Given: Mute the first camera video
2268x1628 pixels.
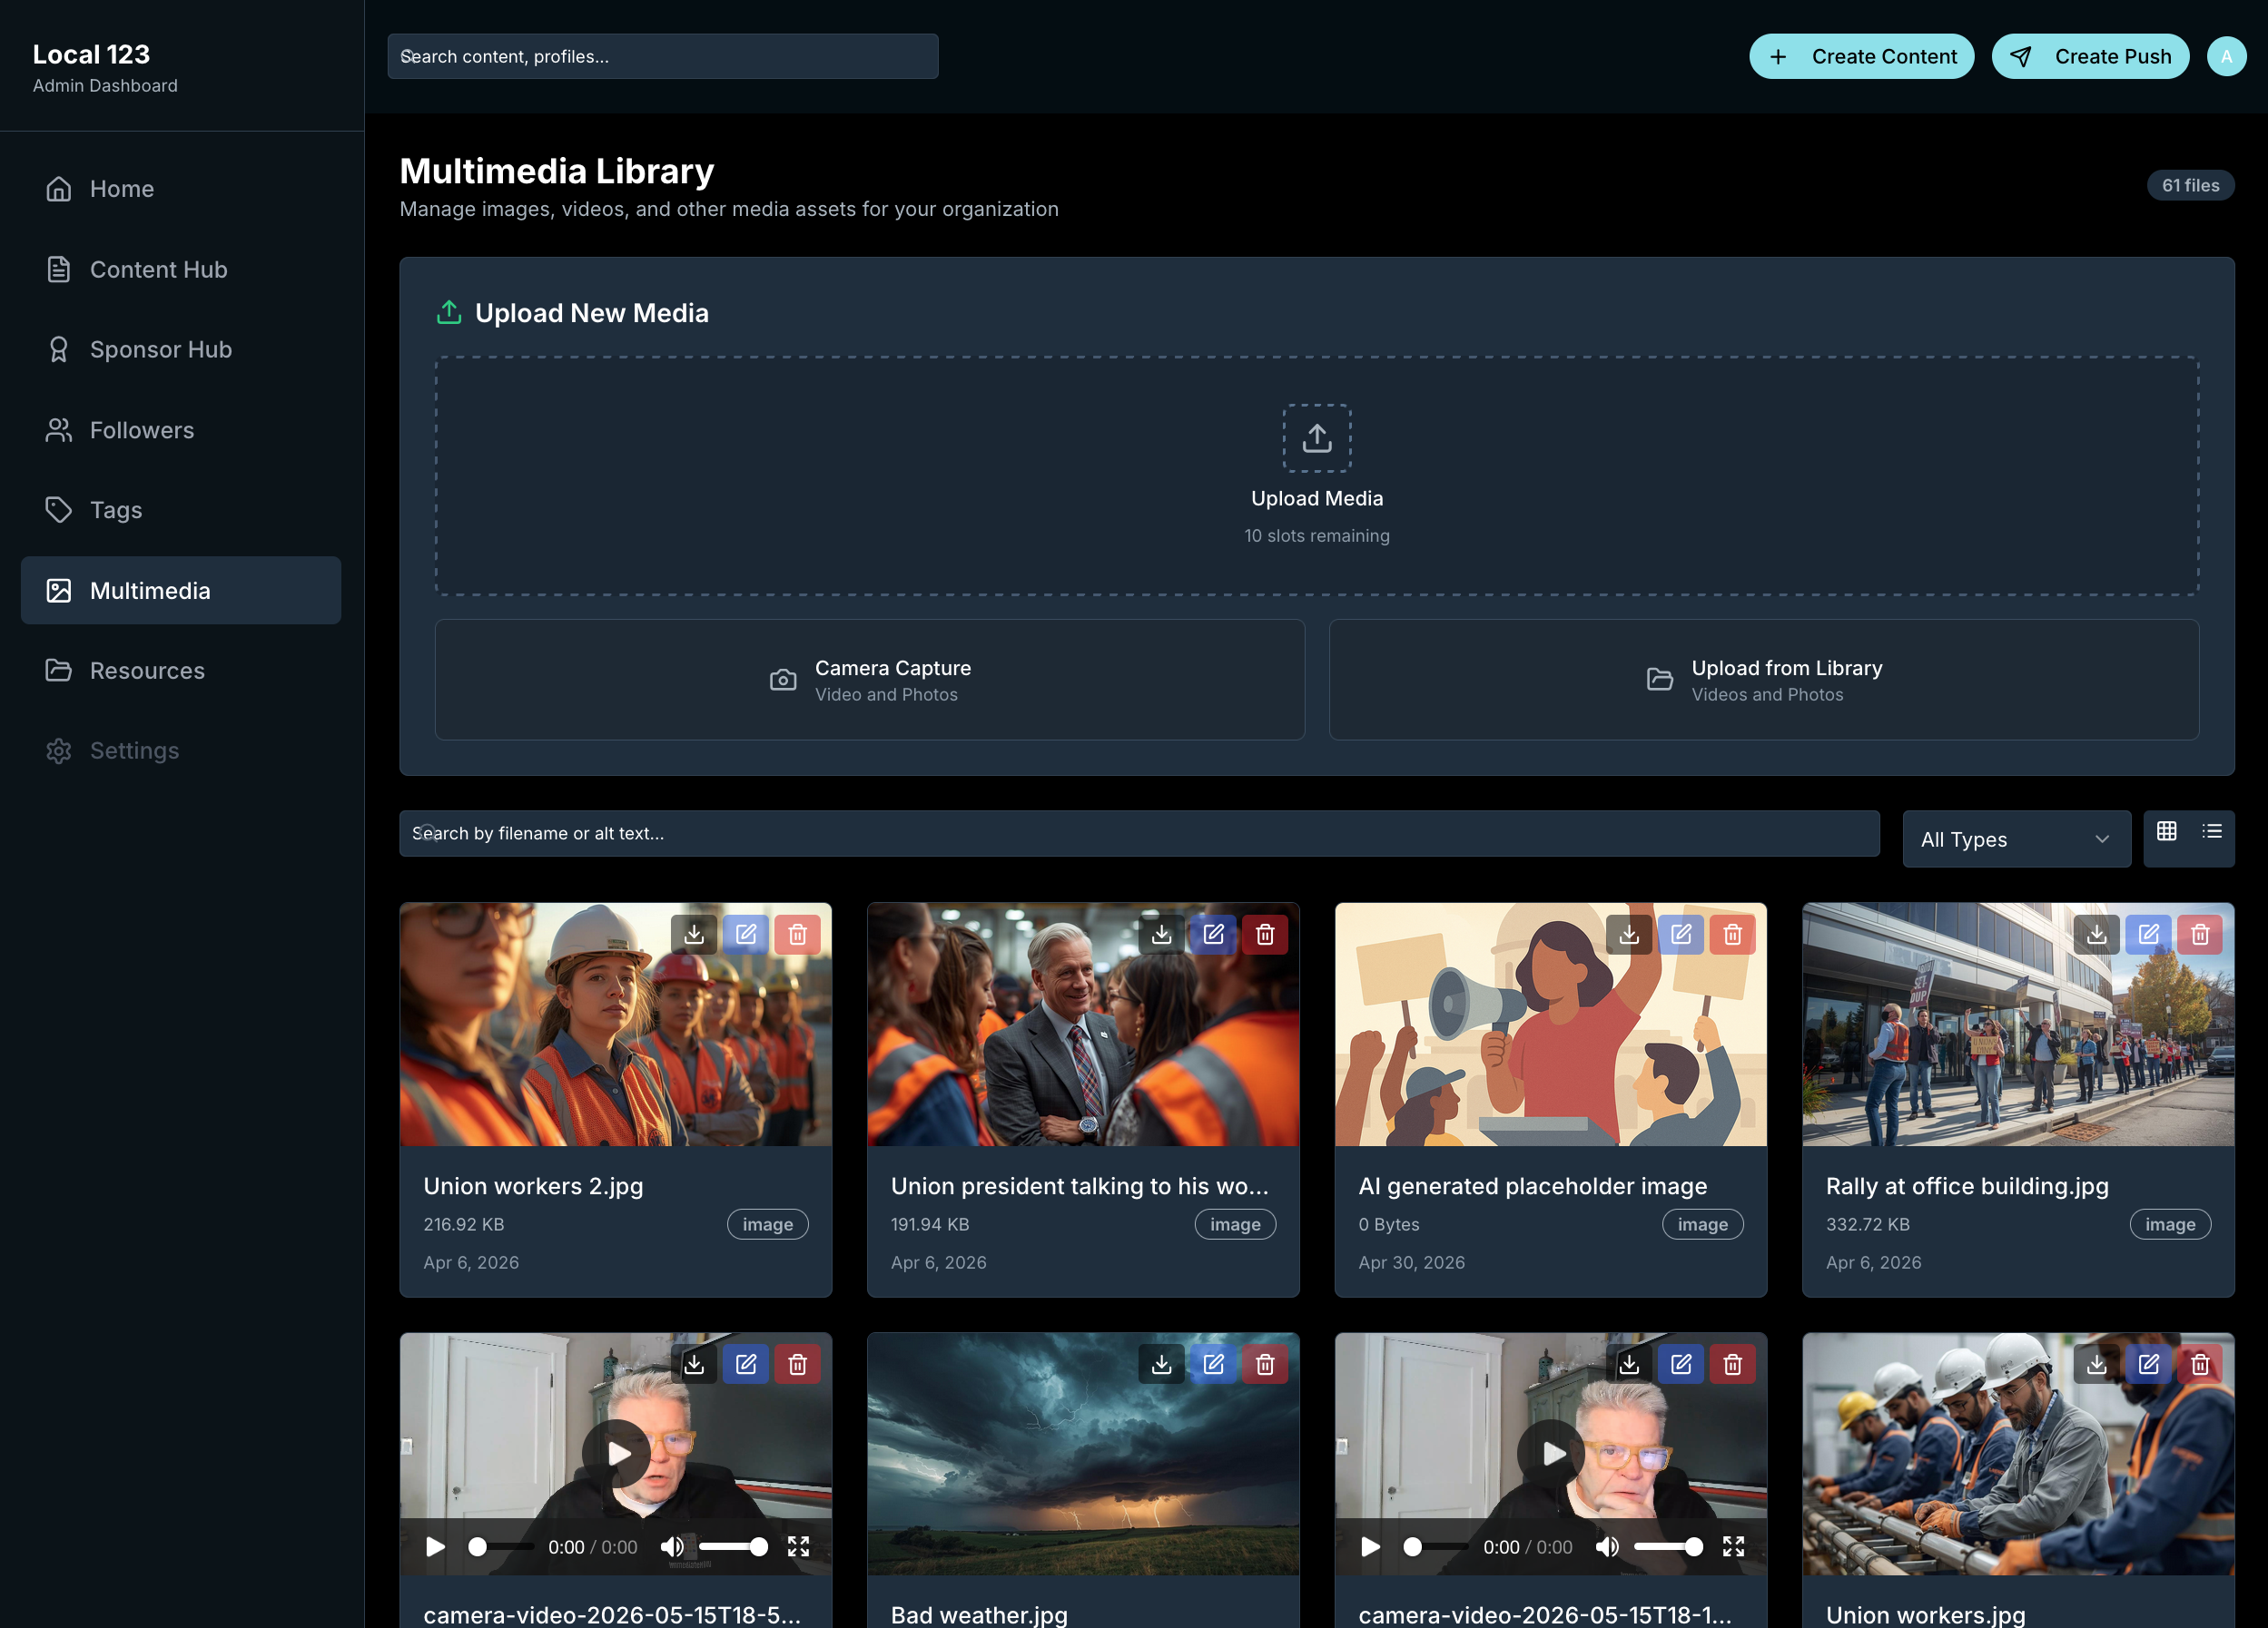Looking at the screenshot, I should (672, 1546).
